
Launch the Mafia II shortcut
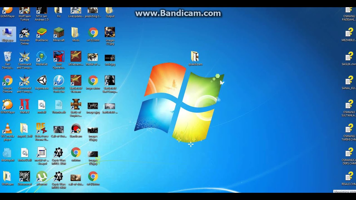25,106
